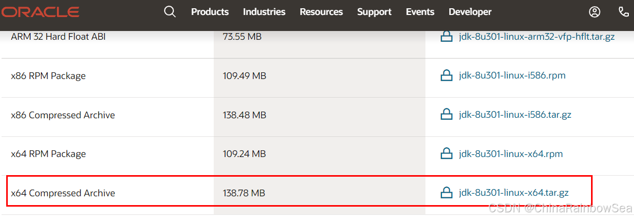
Task: Open the Support menu
Action: [x=374, y=12]
